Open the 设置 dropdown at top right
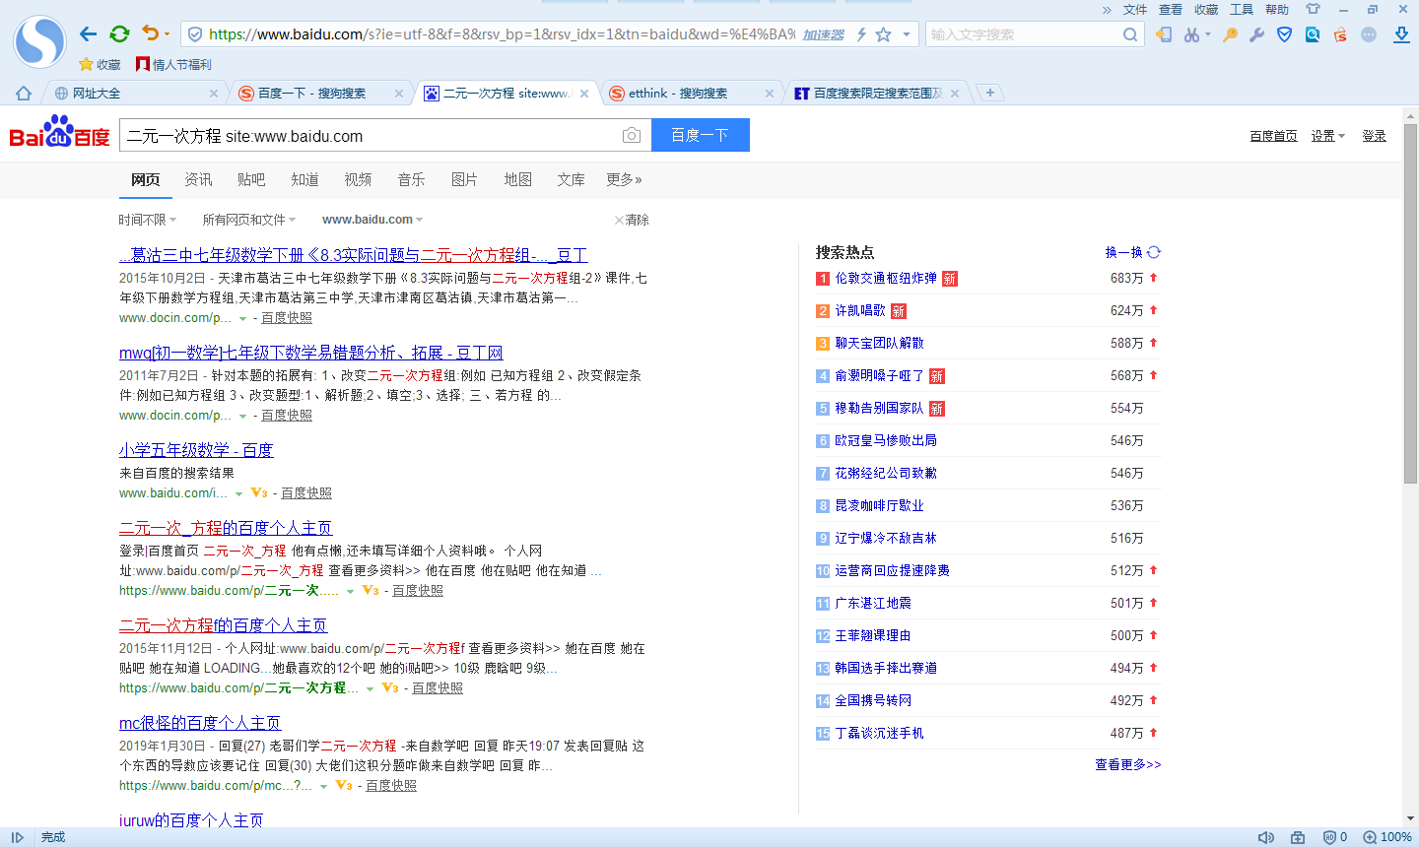This screenshot has height=847, width=1419. pyautogui.click(x=1328, y=136)
